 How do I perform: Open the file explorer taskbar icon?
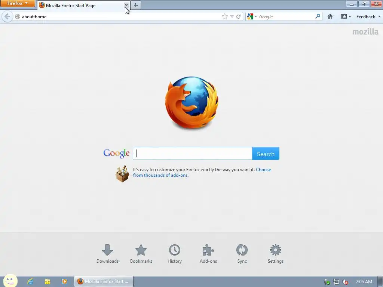pos(48,281)
